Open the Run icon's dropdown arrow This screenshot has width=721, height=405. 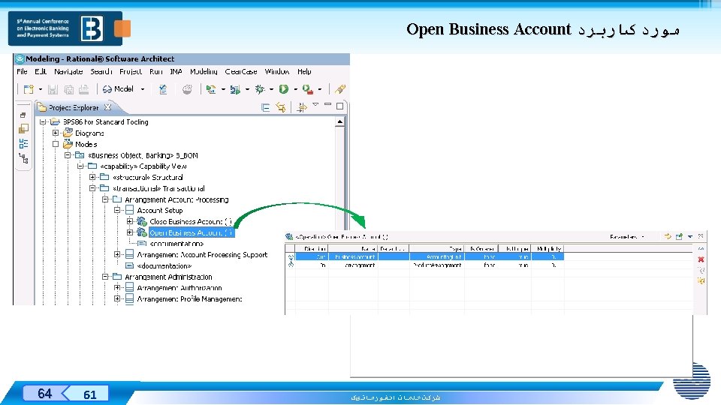pyautogui.click(x=295, y=89)
